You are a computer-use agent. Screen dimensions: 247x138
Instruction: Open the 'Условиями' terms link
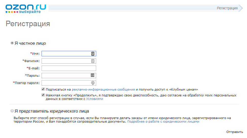(x=95, y=99)
